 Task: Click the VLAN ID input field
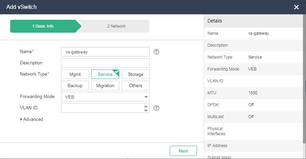pos(102,108)
